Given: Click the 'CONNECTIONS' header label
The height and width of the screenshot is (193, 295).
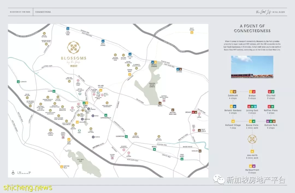Looking at the screenshot, I should pyautogui.click(x=43, y=12).
